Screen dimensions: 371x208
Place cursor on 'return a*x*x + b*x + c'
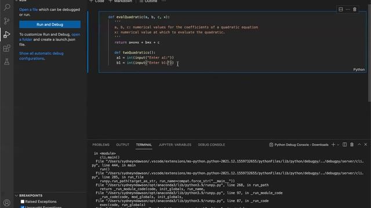(x=137, y=42)
